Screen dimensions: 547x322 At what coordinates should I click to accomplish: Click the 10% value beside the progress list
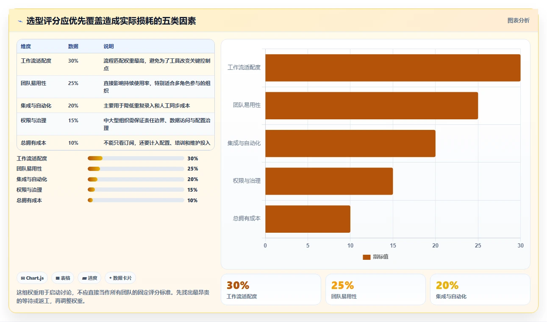[193, 201]
